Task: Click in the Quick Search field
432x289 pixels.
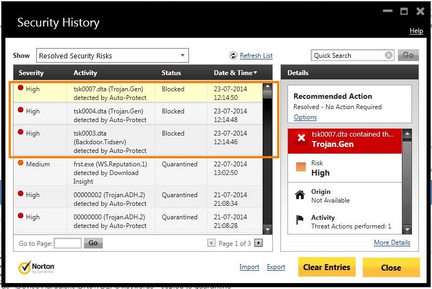Action: coord(349,56)
